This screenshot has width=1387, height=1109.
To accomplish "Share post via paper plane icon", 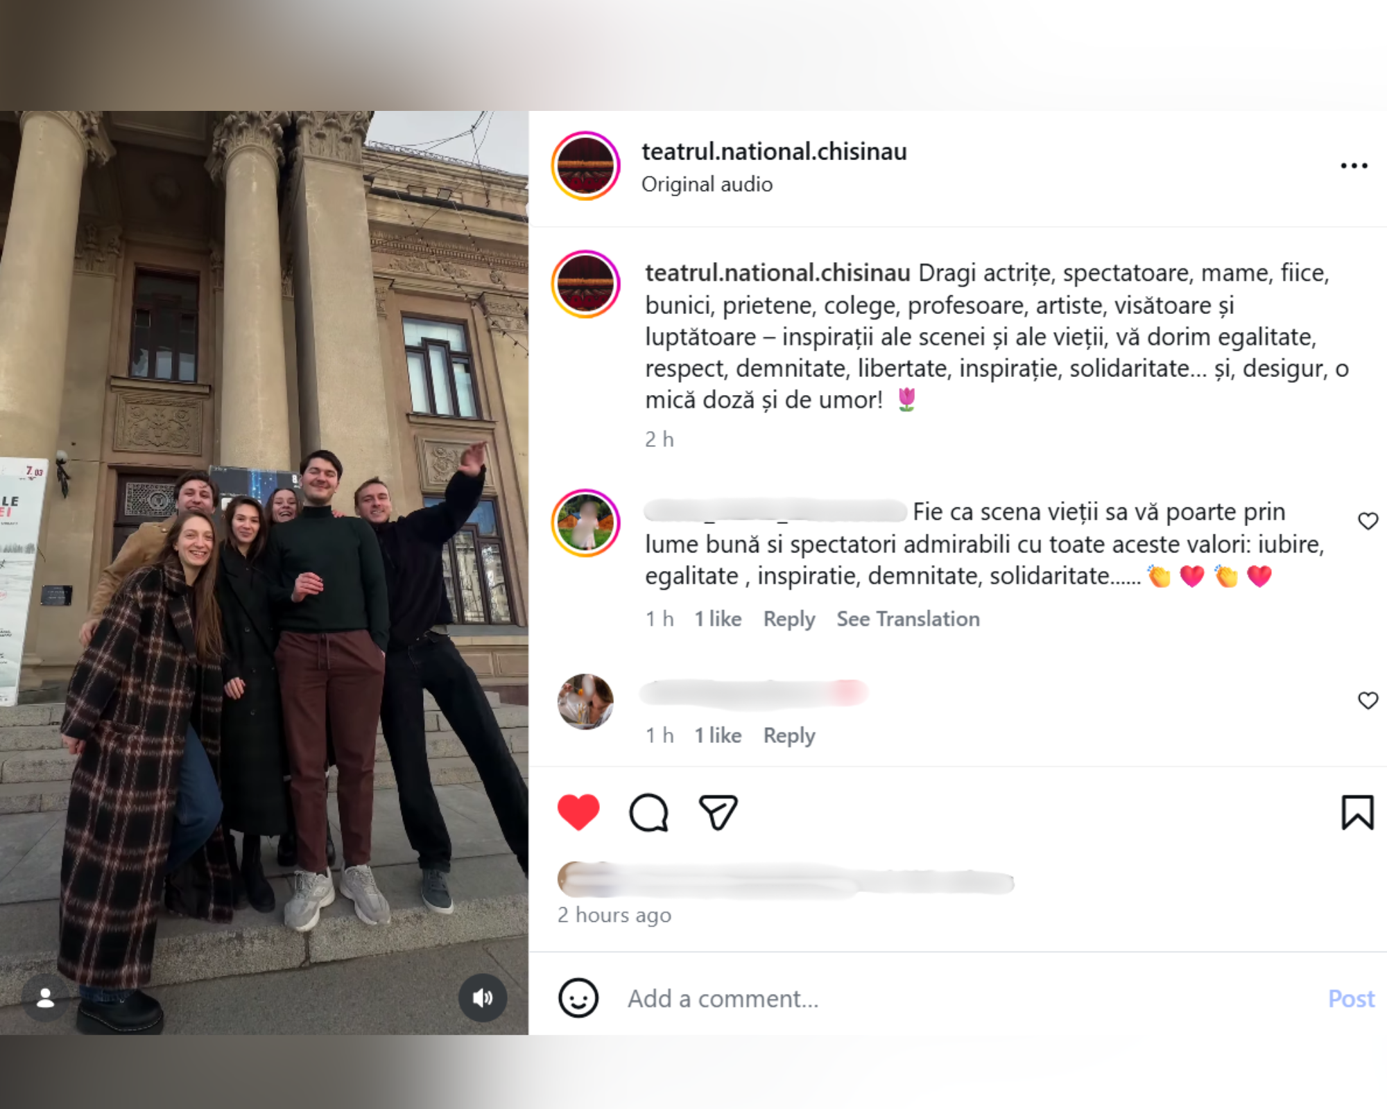I will 718,812.
